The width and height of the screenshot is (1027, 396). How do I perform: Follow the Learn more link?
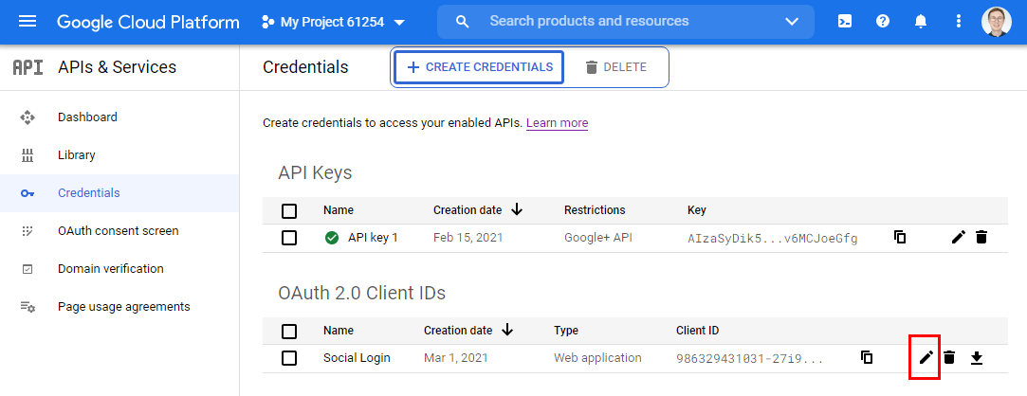point(558,123)
